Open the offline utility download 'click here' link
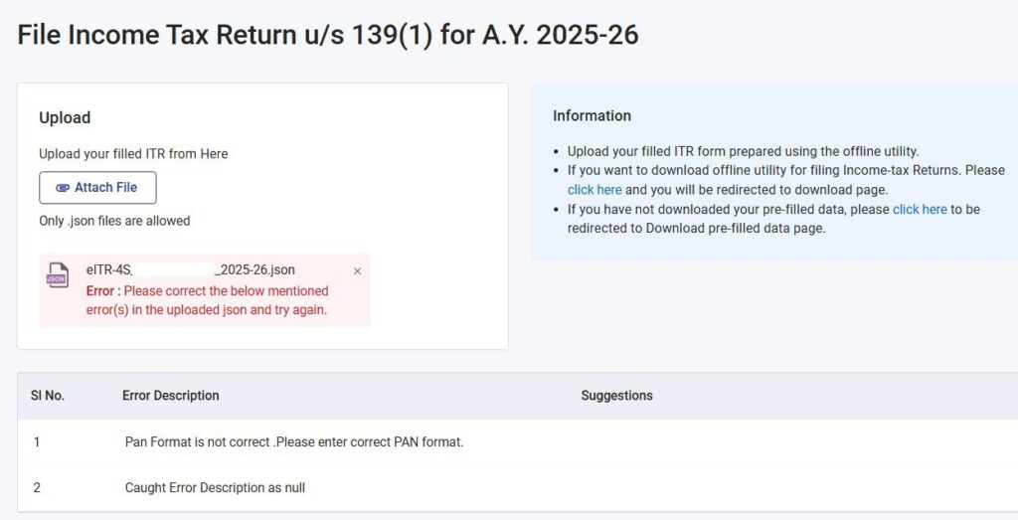The image size is (1018, 520). (594, 190)
